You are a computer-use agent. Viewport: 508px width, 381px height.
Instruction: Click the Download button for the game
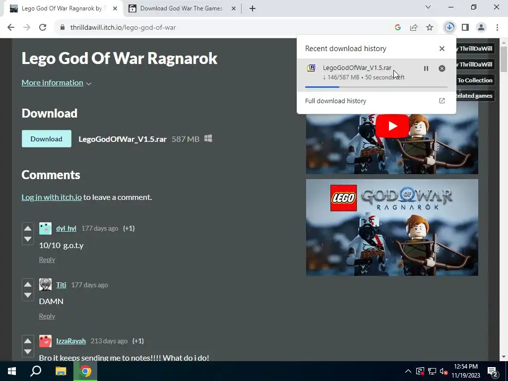(46, 139)
